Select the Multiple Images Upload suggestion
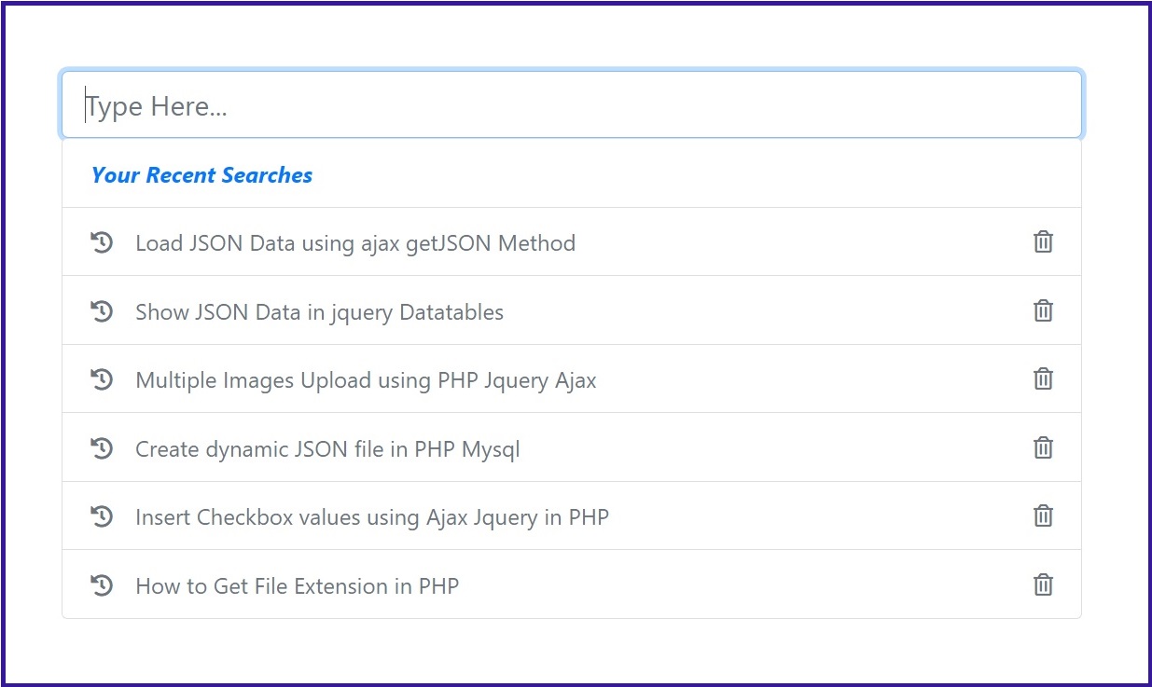The height and width of the screenshot is (687, 1152). coord(367,380)
